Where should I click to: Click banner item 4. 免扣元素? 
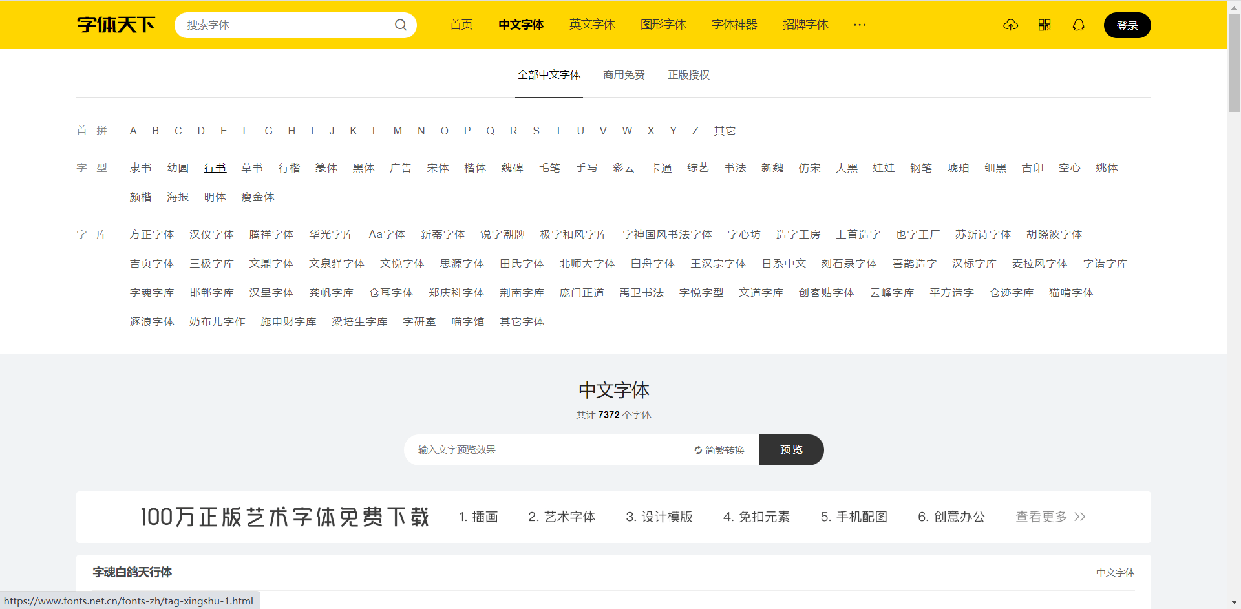756,517
